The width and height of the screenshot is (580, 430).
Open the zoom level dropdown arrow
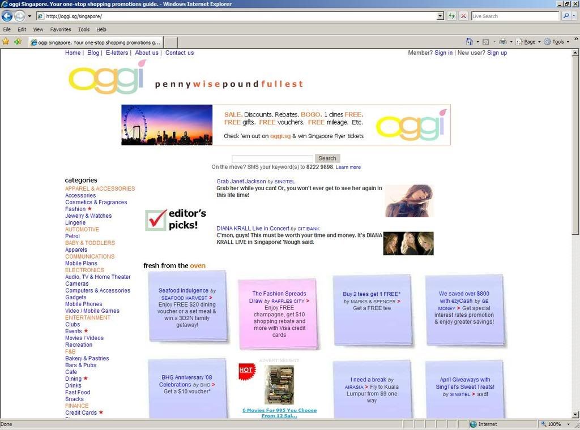point(568,424)
